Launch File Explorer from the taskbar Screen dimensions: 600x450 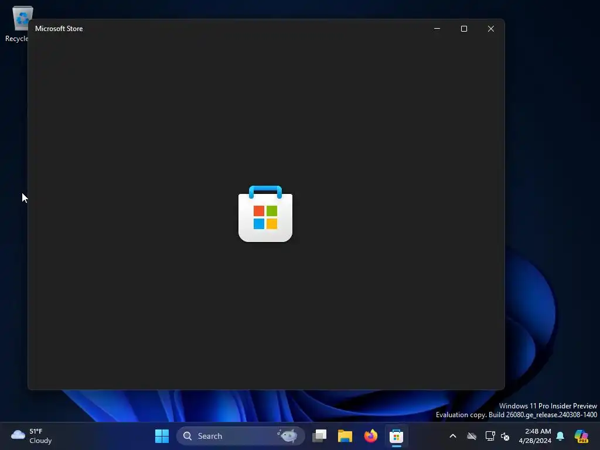point(345,436)
